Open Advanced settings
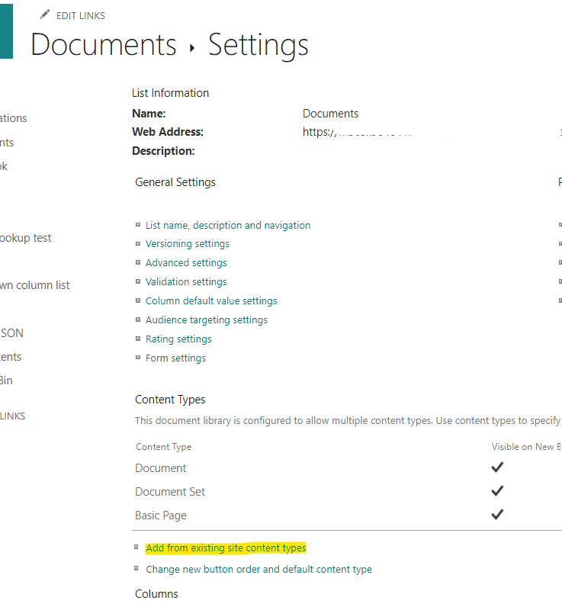This screenshot has height=607, width=562. tap(186, 263)
